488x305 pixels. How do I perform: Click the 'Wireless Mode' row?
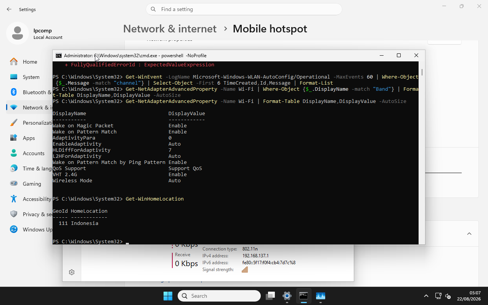coord(117,180)
